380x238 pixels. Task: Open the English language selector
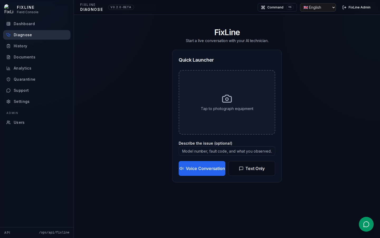tap(318, 7)
